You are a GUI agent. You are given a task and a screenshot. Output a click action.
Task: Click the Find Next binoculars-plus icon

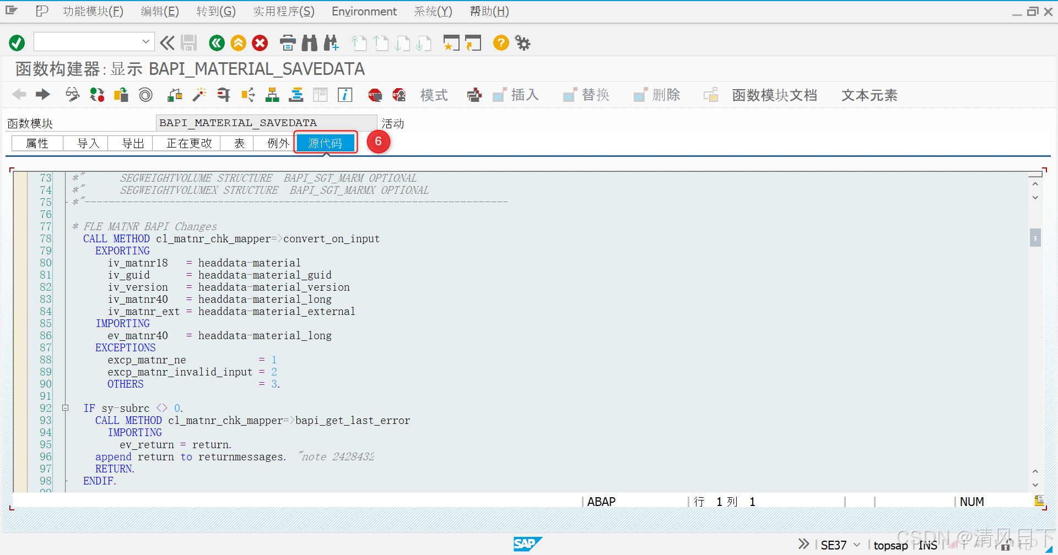pyautogui.click(x=331, y=42)
